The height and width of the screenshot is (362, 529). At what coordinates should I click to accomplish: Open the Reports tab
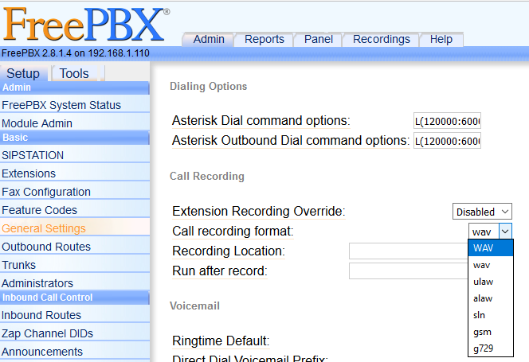[264, 40]
